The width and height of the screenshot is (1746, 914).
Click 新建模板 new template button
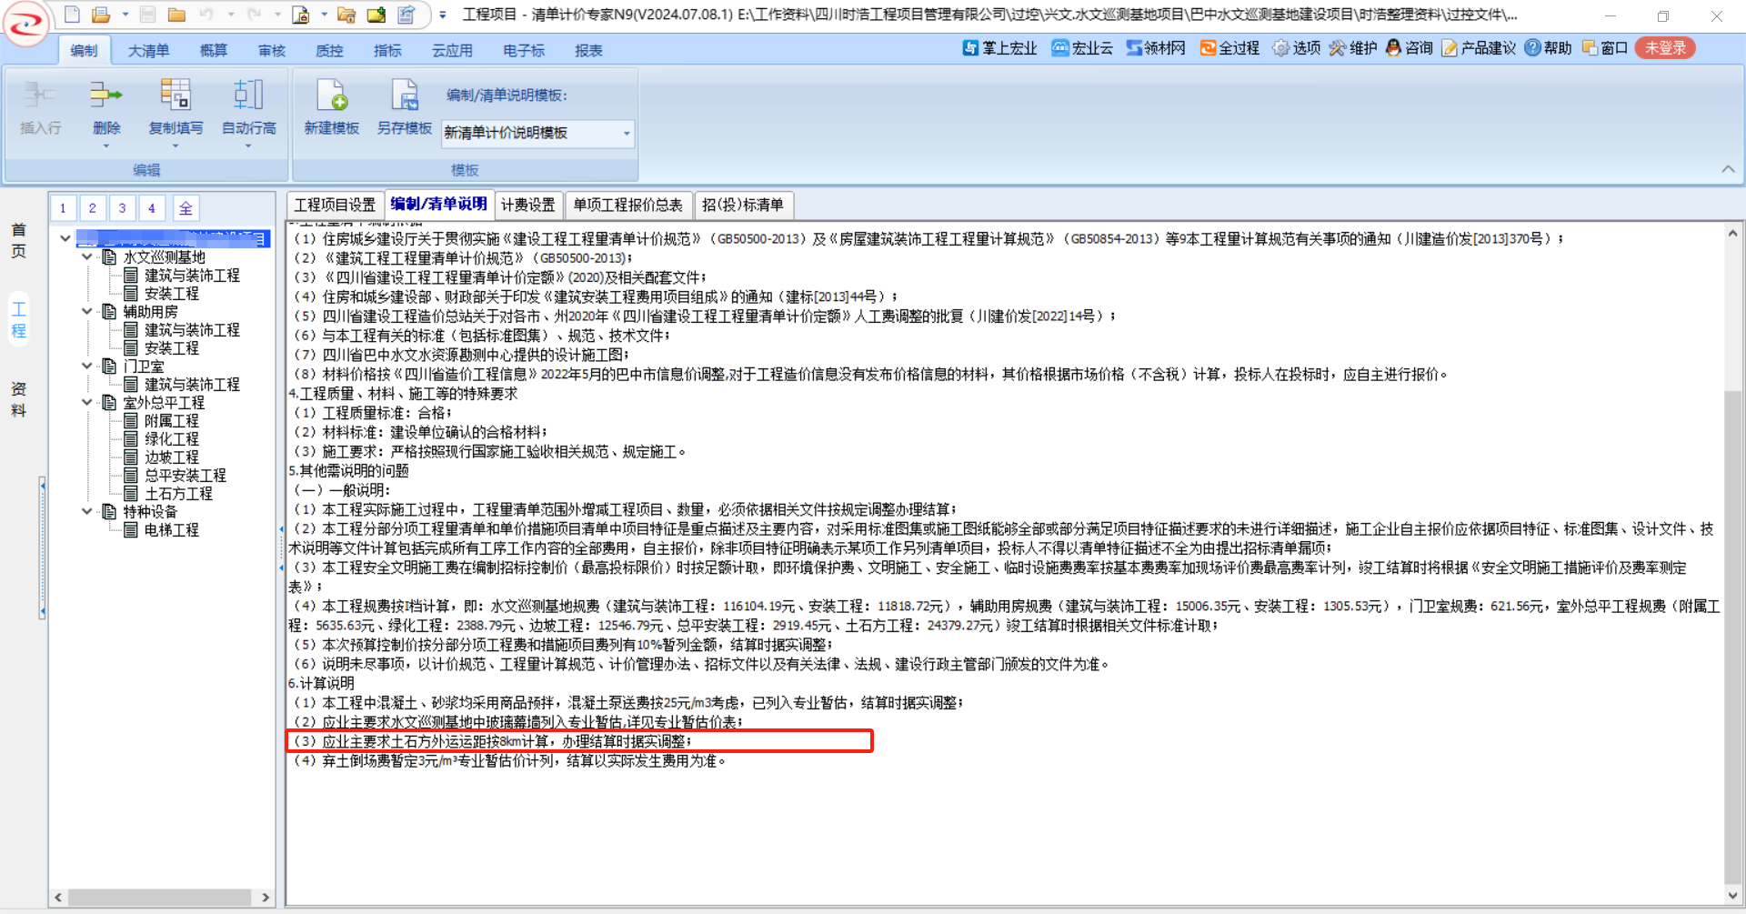[332, 107]
